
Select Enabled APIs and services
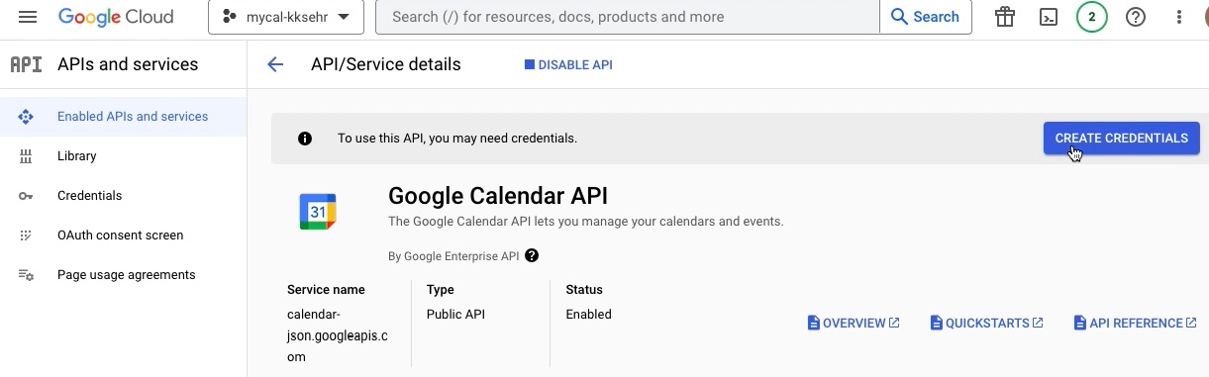(x=124, y=117)
